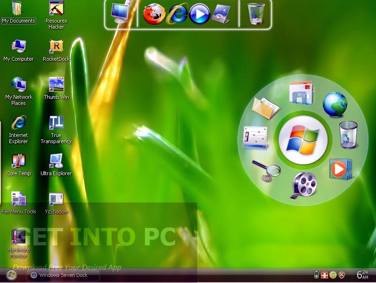
Task: Click the magnifying glass search icon in the circular dock
Action: pos(267,170)
